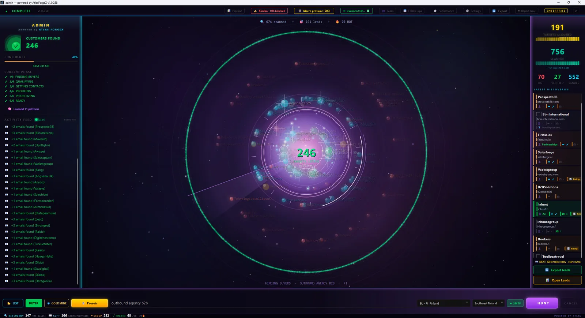
Task: Click the warning triangle icon beside Kimiko
Action: [255, 11]
